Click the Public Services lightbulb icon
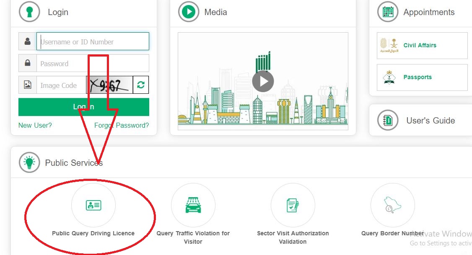This screenshot has width=472, height=255. (x=29, y=162)
